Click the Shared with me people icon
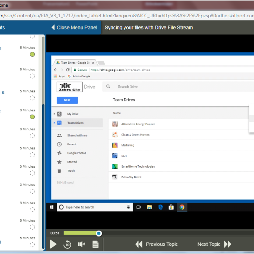 (59, 135)
